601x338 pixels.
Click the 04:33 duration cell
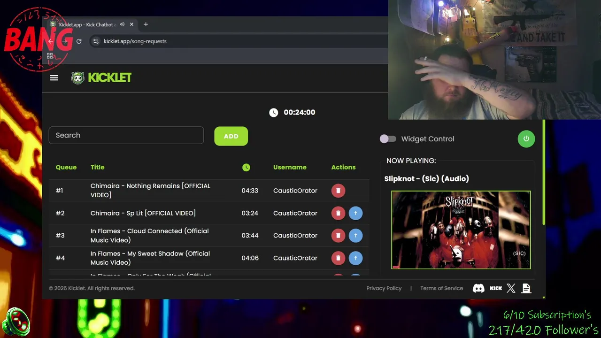click(250, 191)
